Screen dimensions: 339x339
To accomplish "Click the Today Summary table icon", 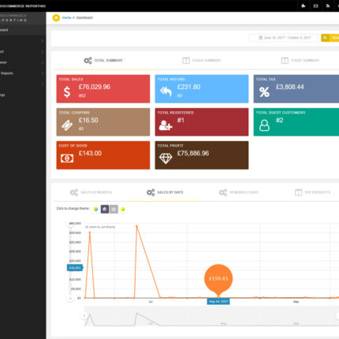I will tap(285, 61).
